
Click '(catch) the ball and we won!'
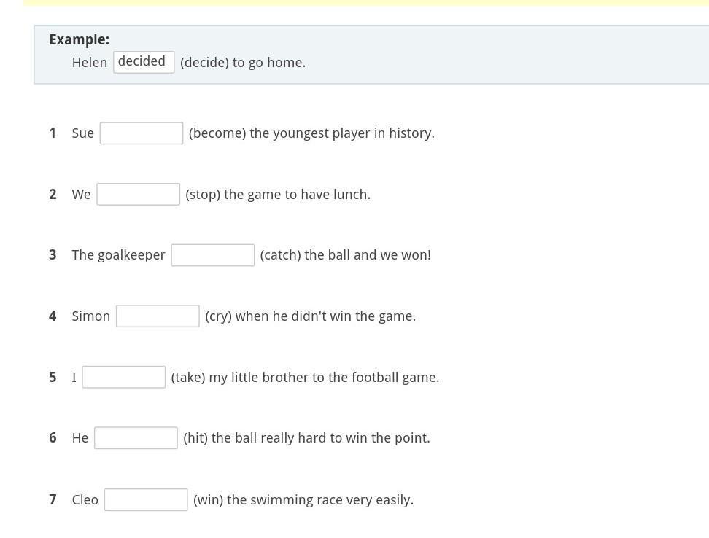point(345,255)
